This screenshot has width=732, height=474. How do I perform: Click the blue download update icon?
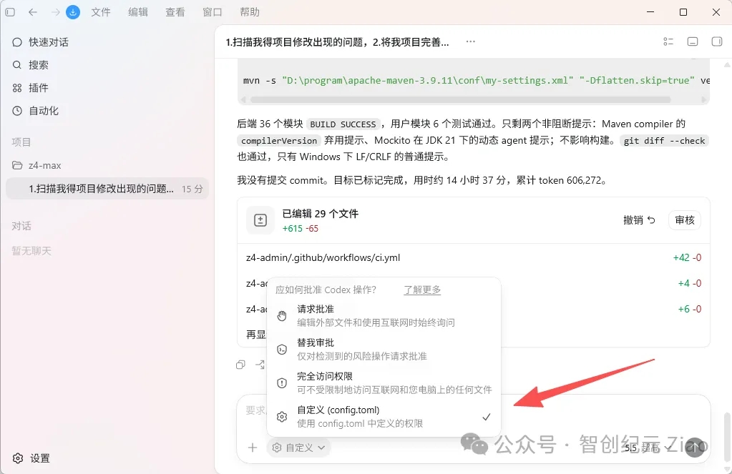click(x=73, y=12)
